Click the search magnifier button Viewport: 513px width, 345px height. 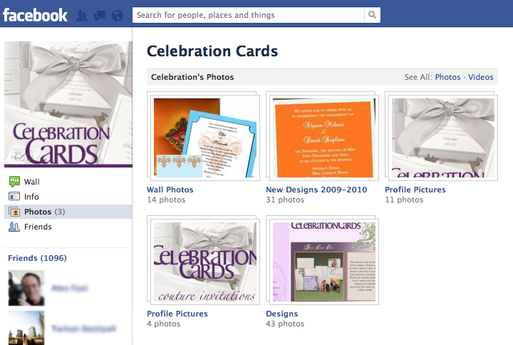(x=373, y=15)
